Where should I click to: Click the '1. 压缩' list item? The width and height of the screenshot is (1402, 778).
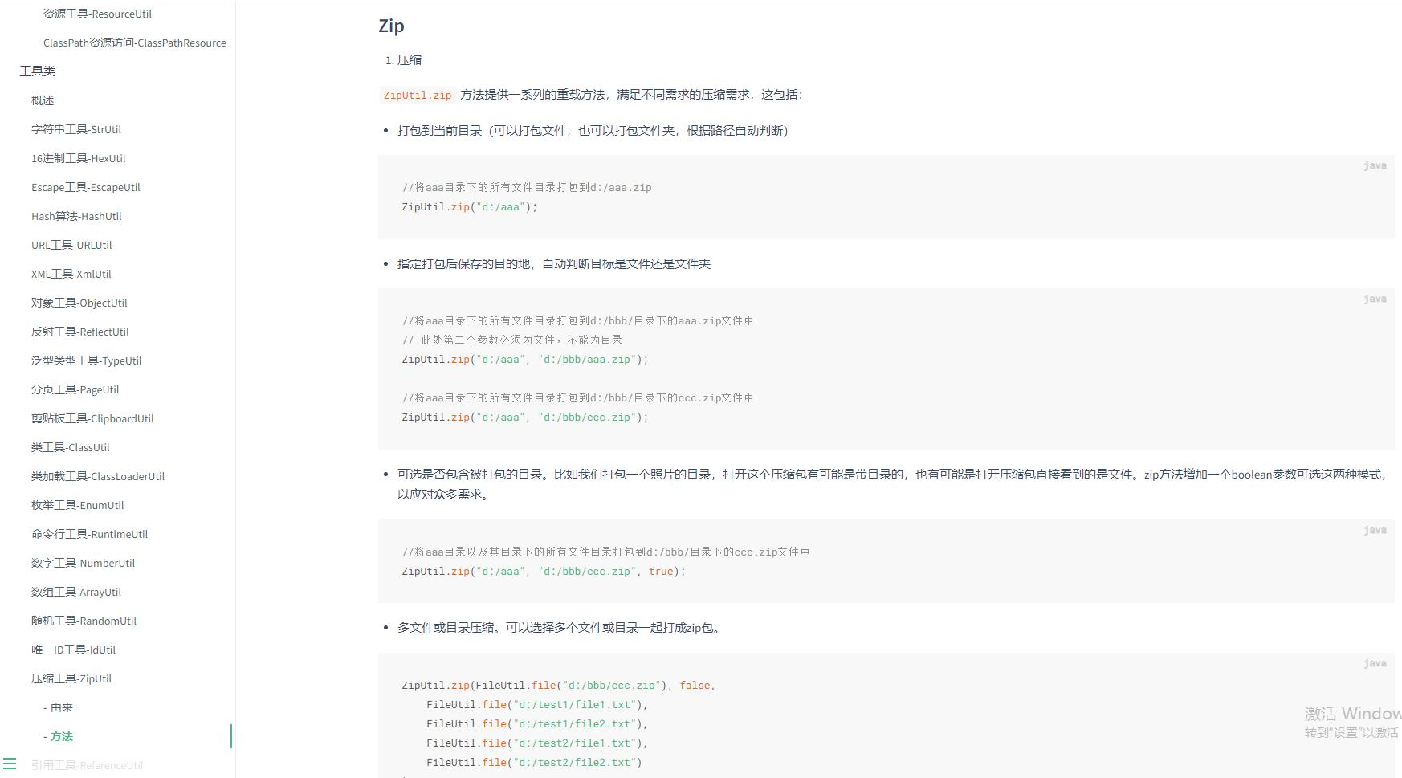[404, 60]
